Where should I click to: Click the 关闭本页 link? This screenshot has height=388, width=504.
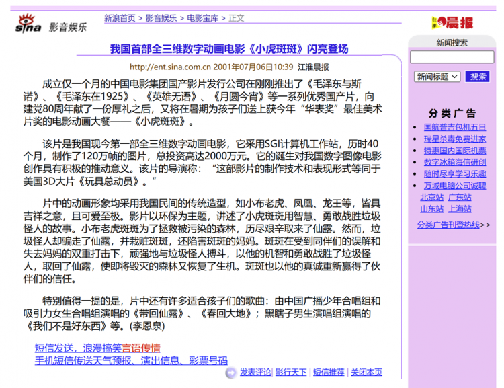tap(366, 373)
